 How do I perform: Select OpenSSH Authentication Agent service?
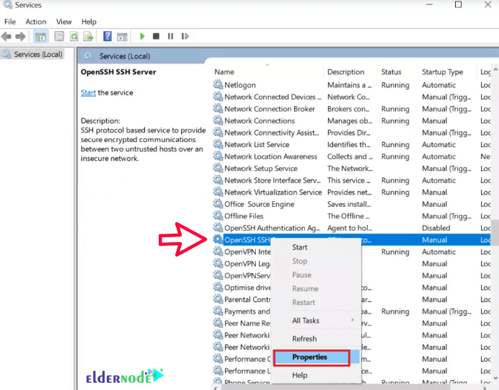click(351, 228)
